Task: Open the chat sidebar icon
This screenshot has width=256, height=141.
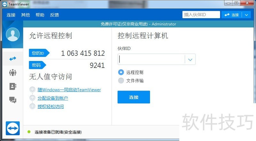Action: click(13, 100)
